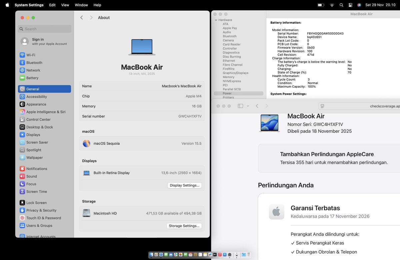The image size is (400, 260).
Task: Open the Edit menu
Action: pyautogui.click(x=52, y=5)
